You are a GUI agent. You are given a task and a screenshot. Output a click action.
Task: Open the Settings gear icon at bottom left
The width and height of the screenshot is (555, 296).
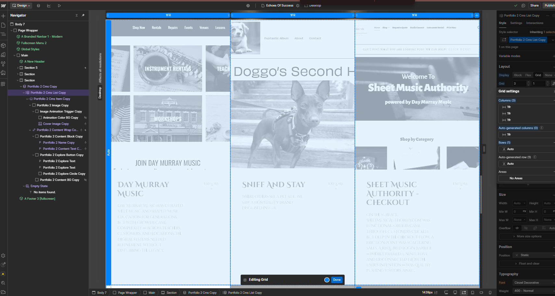click(3, 256)
